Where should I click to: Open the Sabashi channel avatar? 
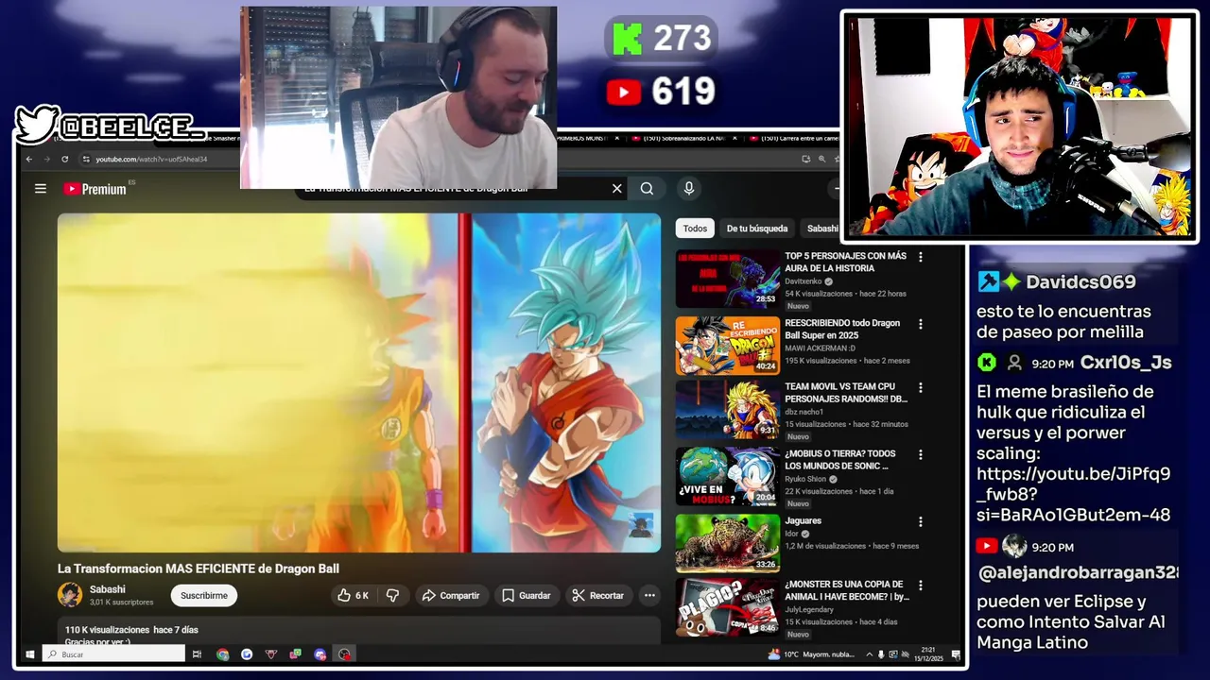click(x=70, y=595)
